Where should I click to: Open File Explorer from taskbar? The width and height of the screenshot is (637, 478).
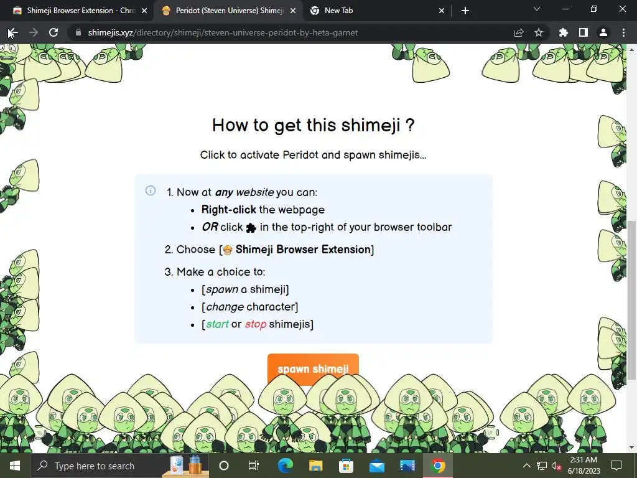point(315,466)
